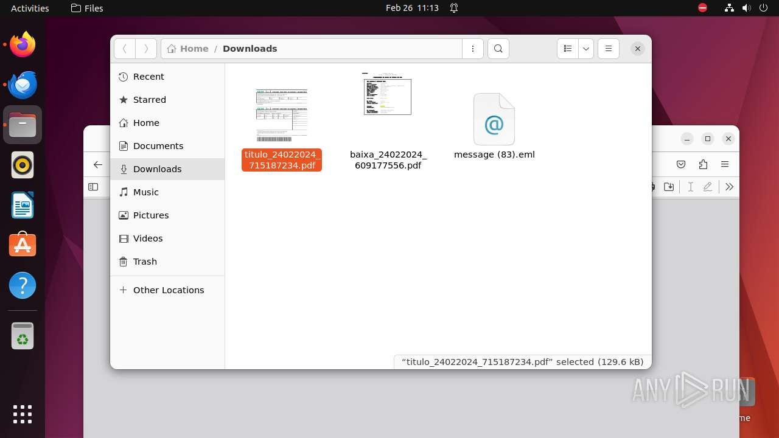The height and width of the screenshot is (438, 779).
Task: Click Downloads in the path bar
Action: [250, 49]
